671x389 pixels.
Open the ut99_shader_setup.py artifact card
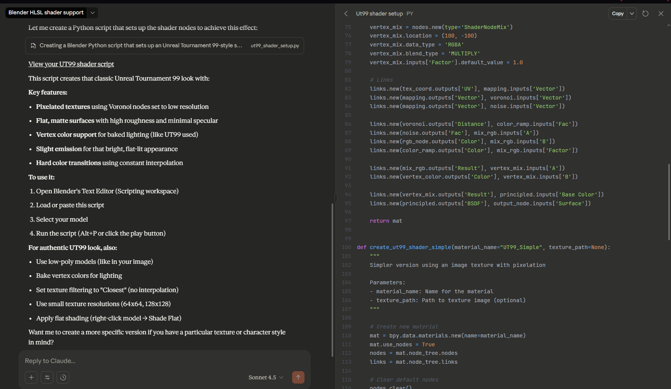click(x=165, y=46)
